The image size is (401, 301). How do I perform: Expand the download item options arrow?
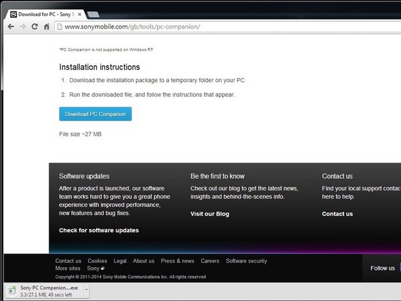pos(87,289)
